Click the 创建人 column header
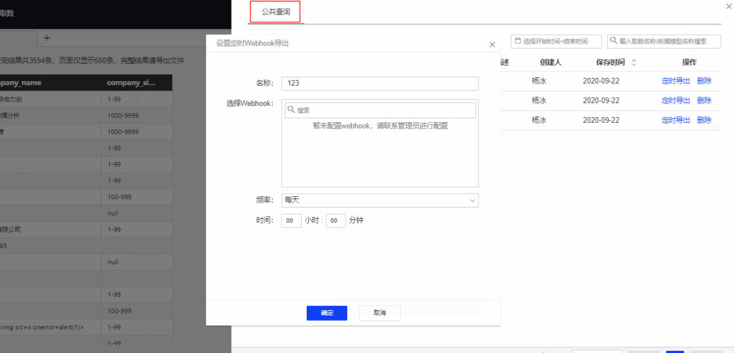This screenshot has height=353, width=745. (551, 63)
